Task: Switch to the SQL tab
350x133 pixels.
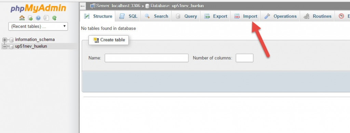Action: tap(128, 16)
